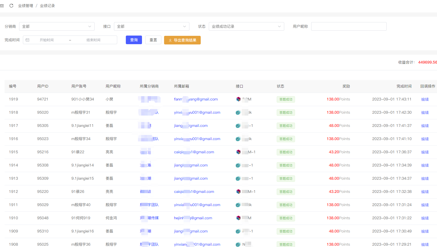Screen dimensions: 437x247
Task: Open 编辑 link for record 1919
Action: click(x=425, y=99)
